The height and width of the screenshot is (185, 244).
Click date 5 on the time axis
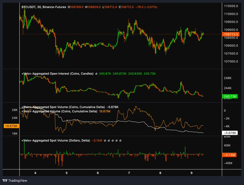pyautogui.click(x=66, y=173)
